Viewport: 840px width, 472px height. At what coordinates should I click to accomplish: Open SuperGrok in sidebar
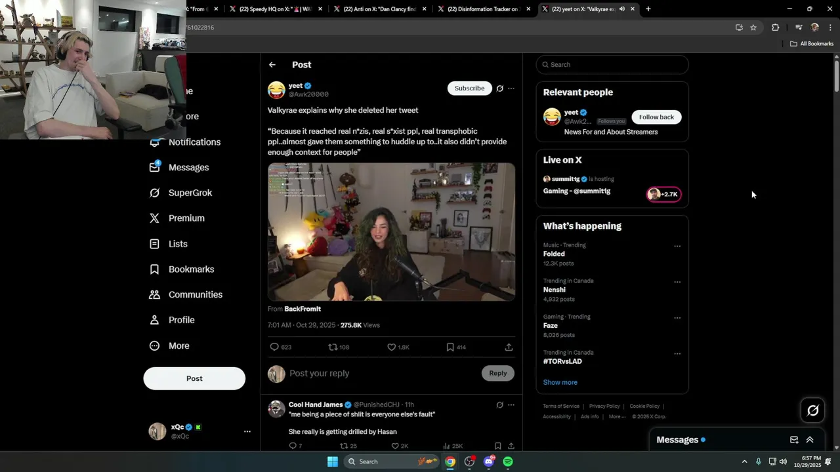(x=181, y=193)
